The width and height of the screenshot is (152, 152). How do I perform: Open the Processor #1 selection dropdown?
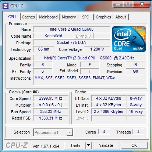coord(53,132)
